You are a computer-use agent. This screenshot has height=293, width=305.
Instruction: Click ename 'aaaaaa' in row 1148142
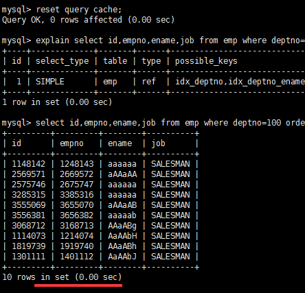point(122,165)
